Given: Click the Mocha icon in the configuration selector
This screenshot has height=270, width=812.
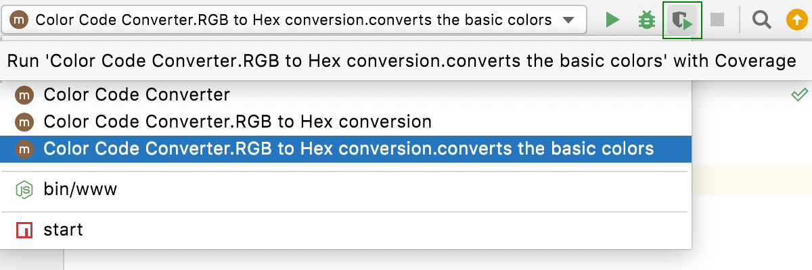Looking at the screenshot, I should click(x=20, y=20).
